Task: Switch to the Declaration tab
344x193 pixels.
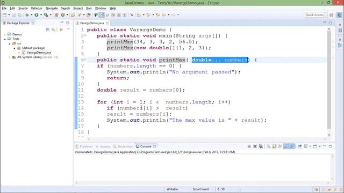Action: click(123, 146)
